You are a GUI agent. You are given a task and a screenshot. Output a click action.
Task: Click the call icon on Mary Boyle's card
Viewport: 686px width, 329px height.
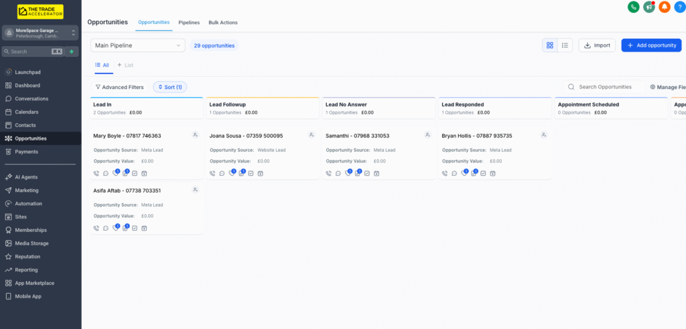[96, 173]
